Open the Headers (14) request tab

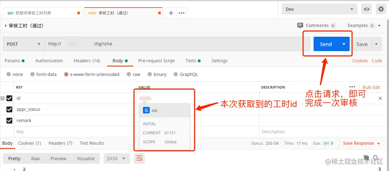coord(87,60)
